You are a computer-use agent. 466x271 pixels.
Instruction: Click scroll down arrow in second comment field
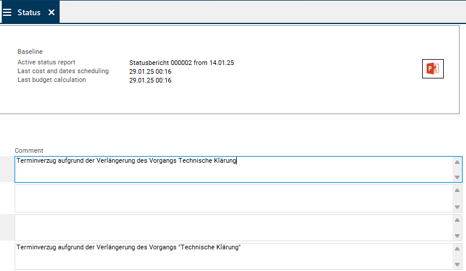[457, 207]
